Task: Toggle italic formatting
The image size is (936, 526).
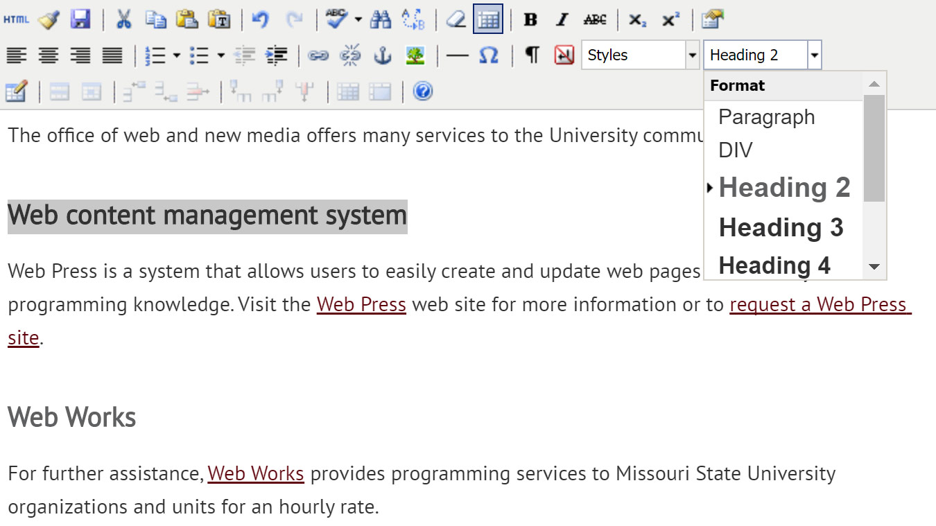Action: point(562,19)
